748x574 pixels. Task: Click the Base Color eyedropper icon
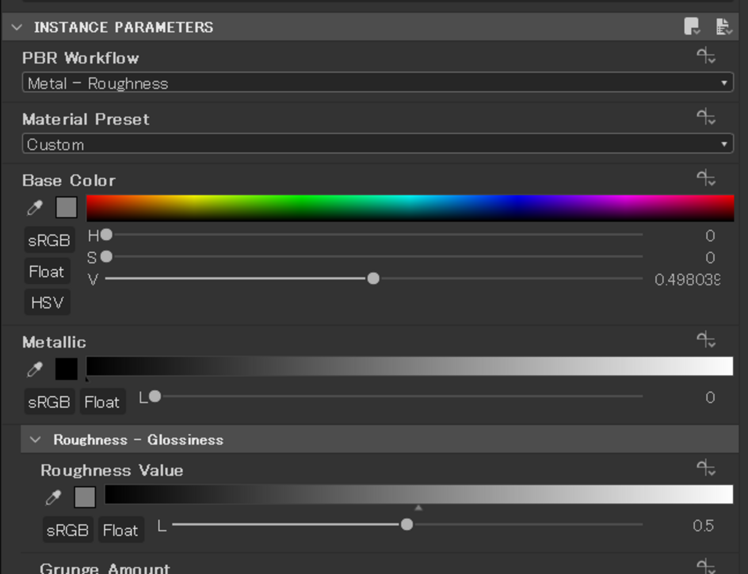point(35,207)
